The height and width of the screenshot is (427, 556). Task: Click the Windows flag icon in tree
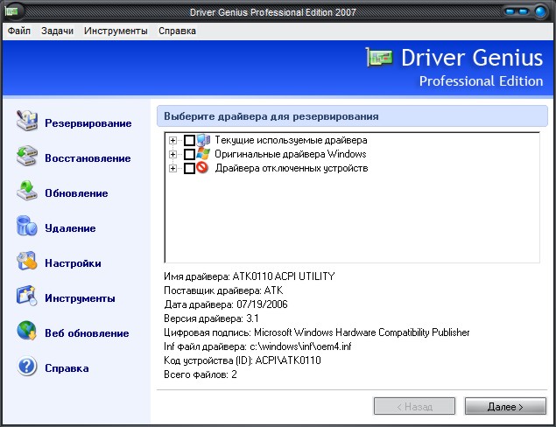click(203, 154)
